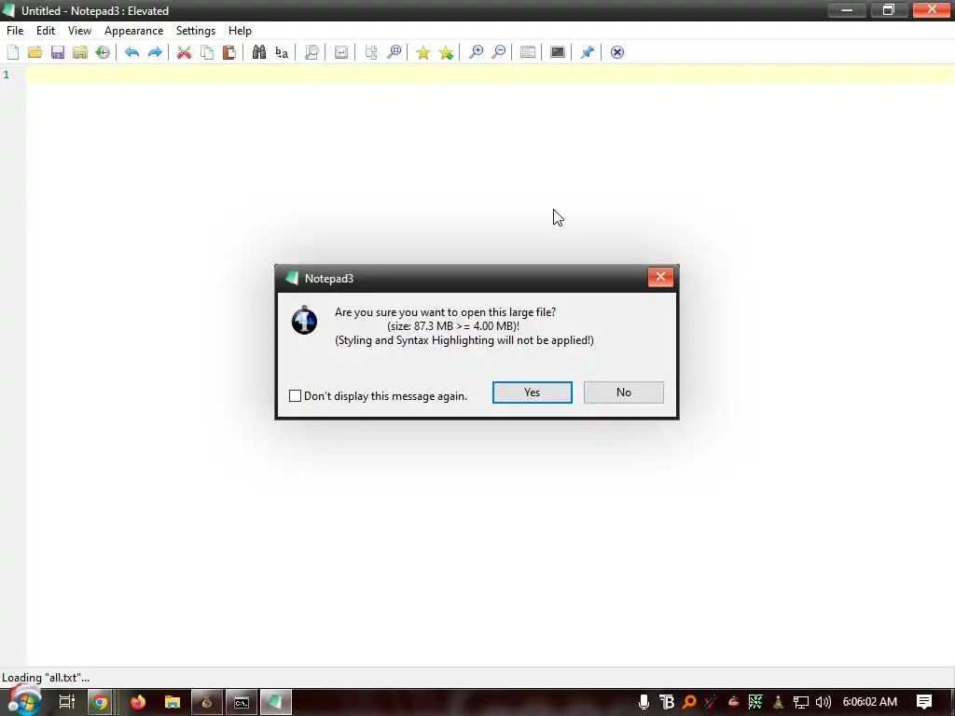Viewport: 955px width, 716px height.
Task: Click the Cut scissors icon
Action: pyautogui.click(x=184, y=52)
